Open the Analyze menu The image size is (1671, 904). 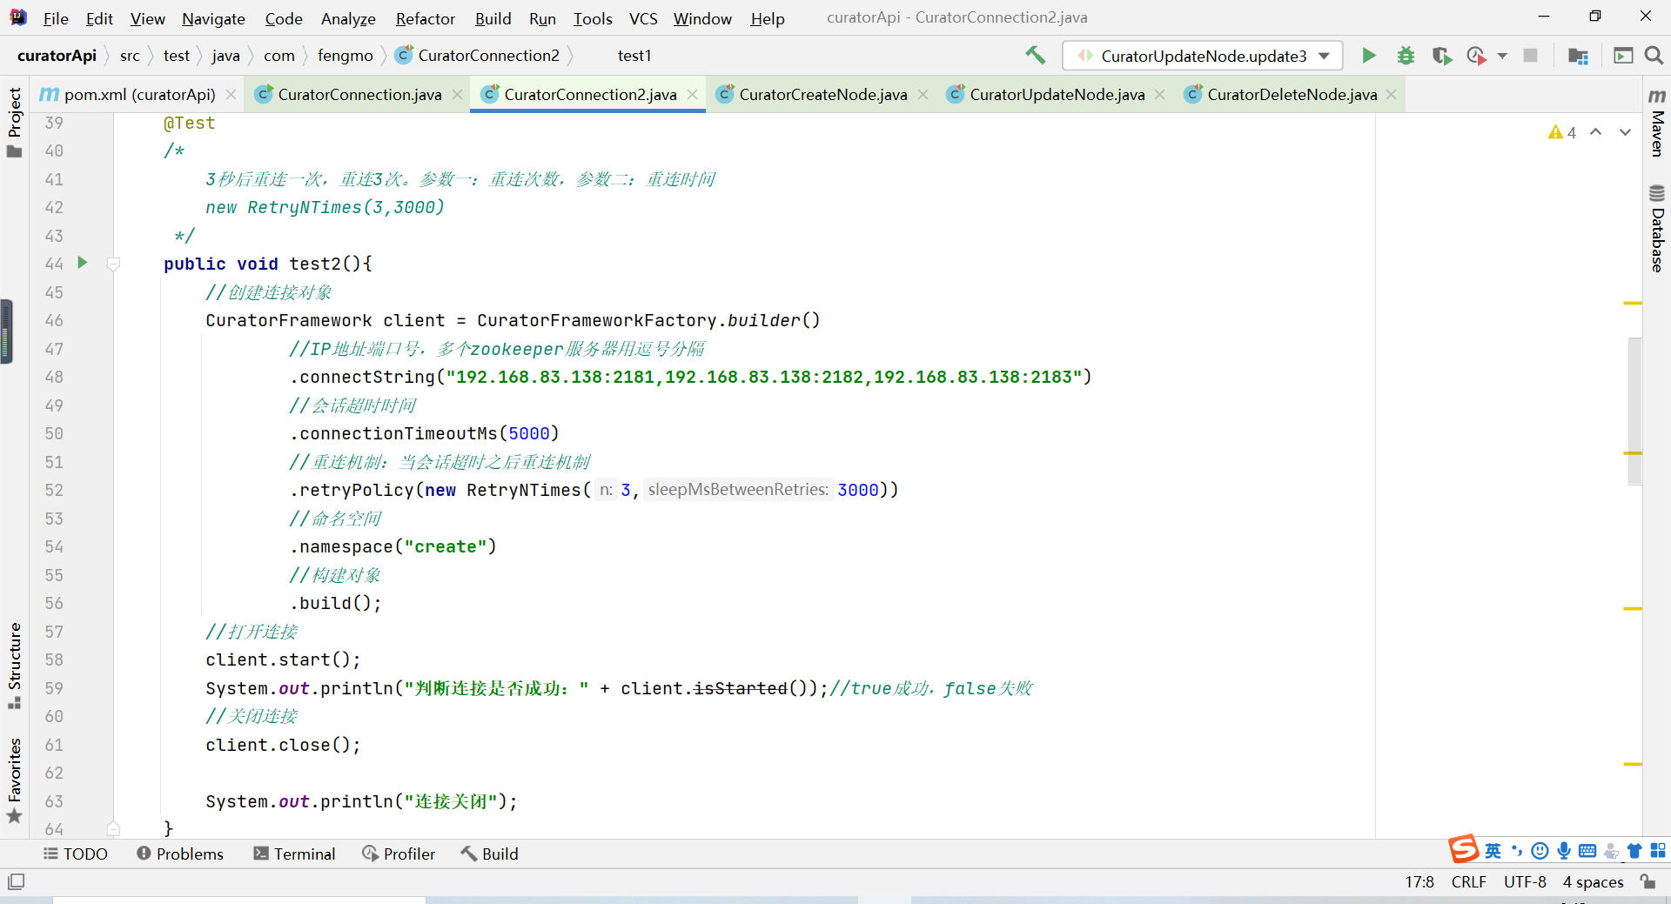pyautogui.click(x=348, y=18)
